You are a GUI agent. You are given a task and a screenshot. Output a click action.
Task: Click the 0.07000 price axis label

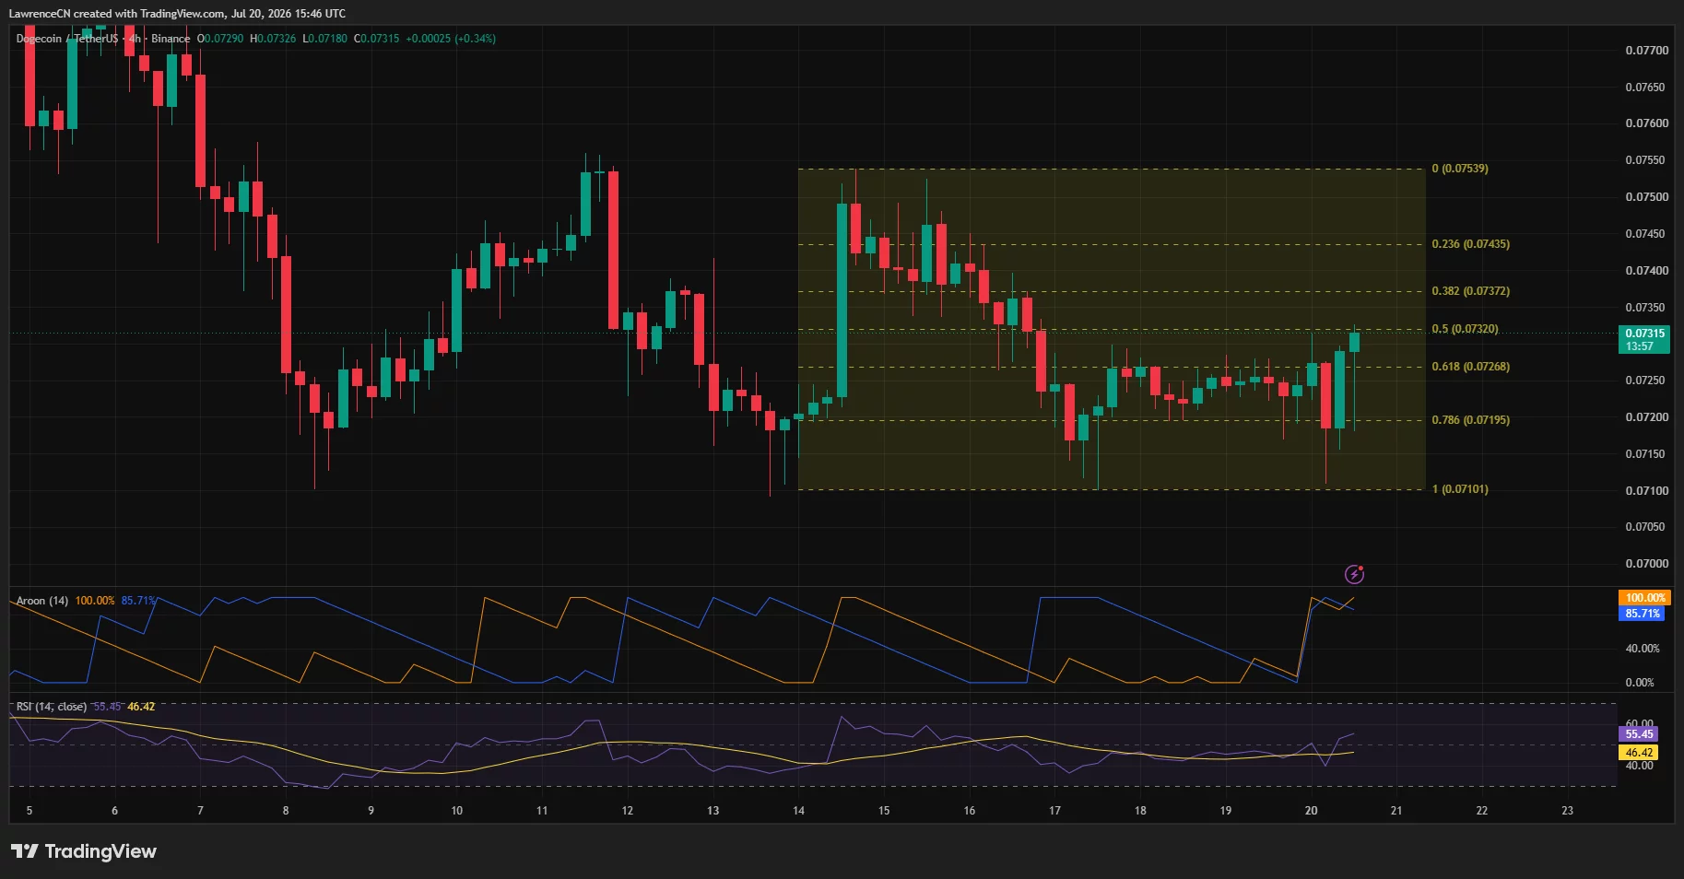1646,564
